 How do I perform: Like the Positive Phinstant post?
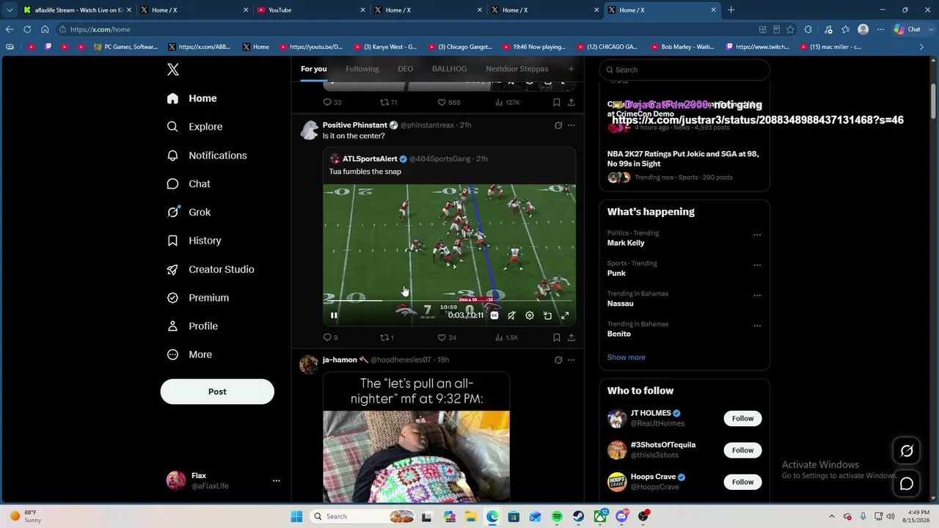(x=447, y=337)
